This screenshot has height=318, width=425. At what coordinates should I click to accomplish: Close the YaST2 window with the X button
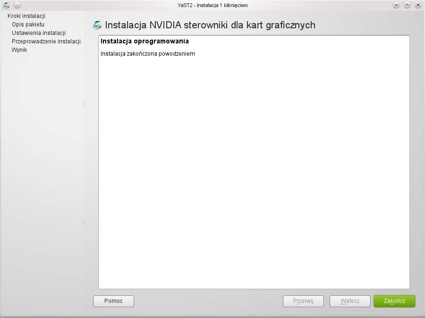(x=418, y=5)
